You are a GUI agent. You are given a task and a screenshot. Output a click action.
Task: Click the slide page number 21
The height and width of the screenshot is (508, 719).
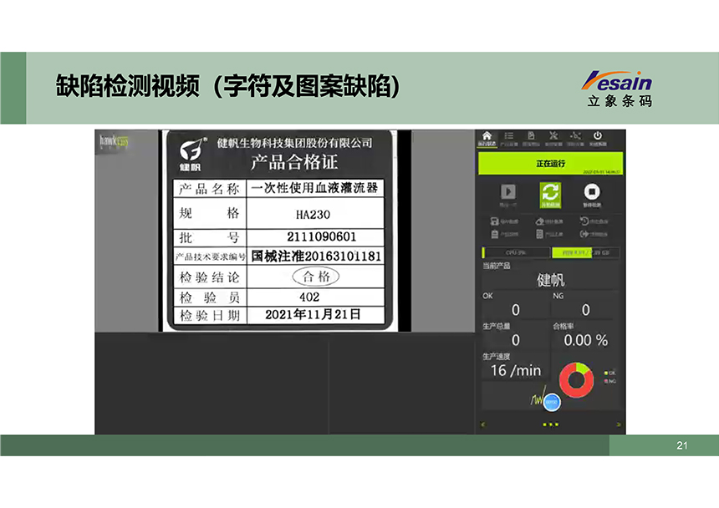tap(682, 445)
